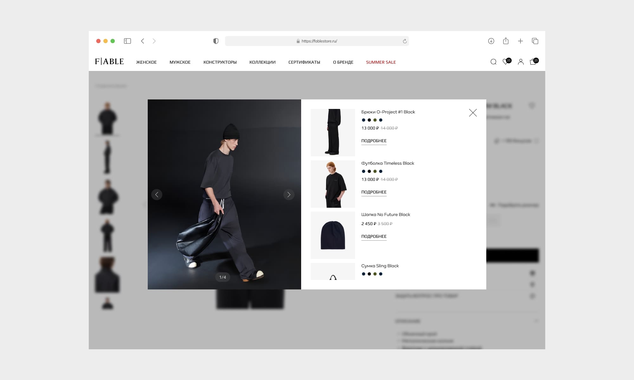
Task: Open the КОНСТРУКТОРЫ menu item
Action: click(220, 62)
